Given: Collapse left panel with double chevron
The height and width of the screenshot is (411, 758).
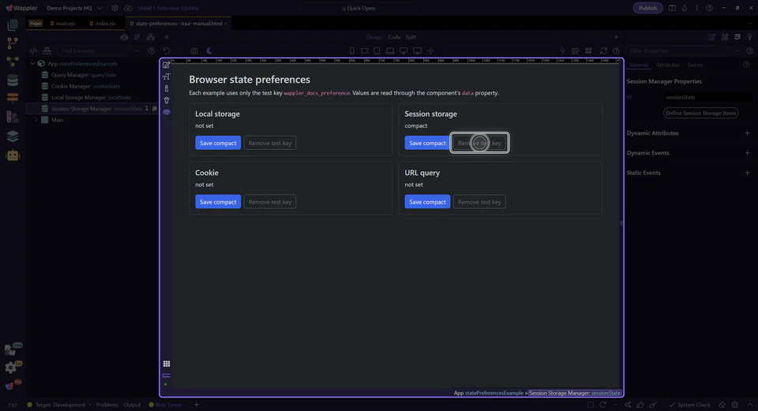Looking at the screenshot, I should coord(167,37).
